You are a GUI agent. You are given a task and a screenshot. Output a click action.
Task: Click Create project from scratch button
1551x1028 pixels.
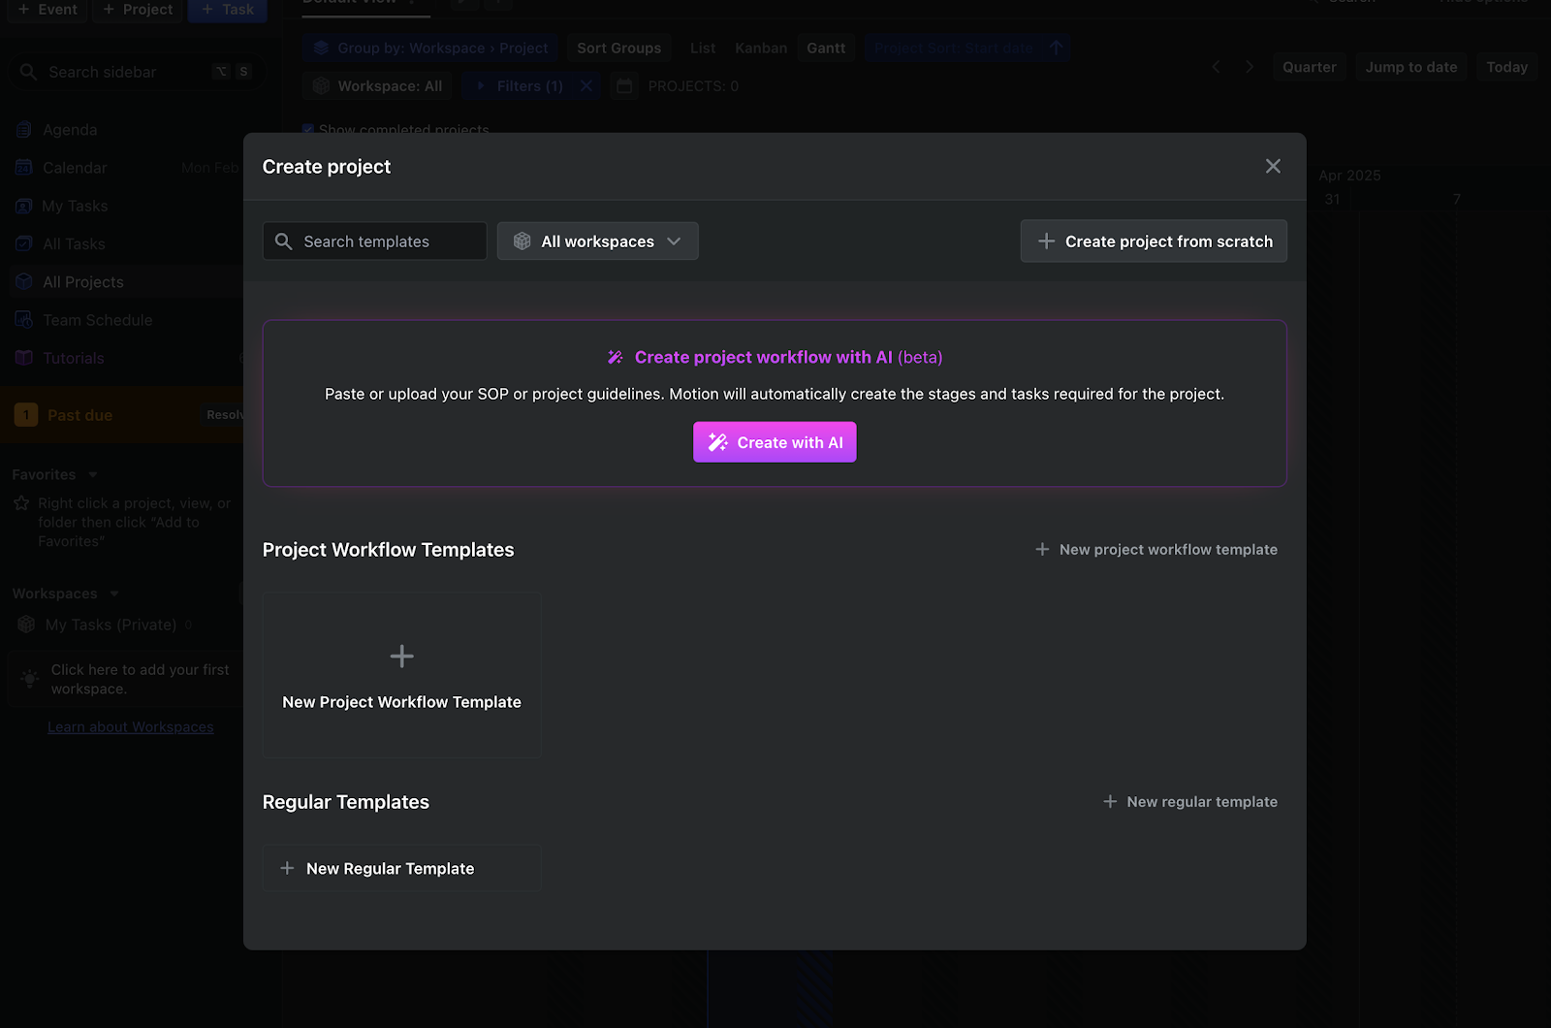[x=1154, y=241]
